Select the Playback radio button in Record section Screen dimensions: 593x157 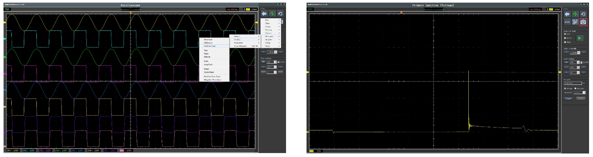[576, 88]
